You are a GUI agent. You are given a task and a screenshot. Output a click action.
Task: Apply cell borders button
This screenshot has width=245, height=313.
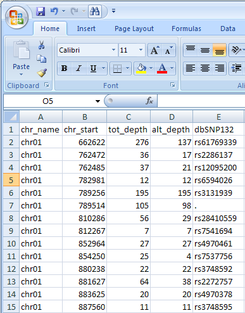[117, 68]
